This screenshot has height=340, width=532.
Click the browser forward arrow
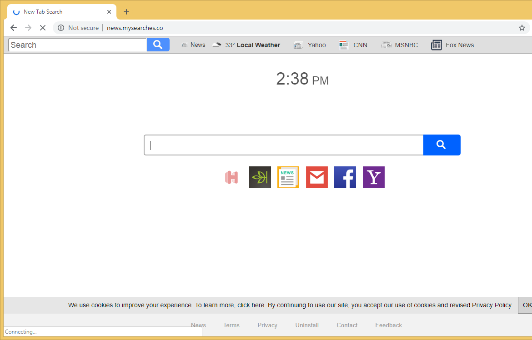[28, 28]
